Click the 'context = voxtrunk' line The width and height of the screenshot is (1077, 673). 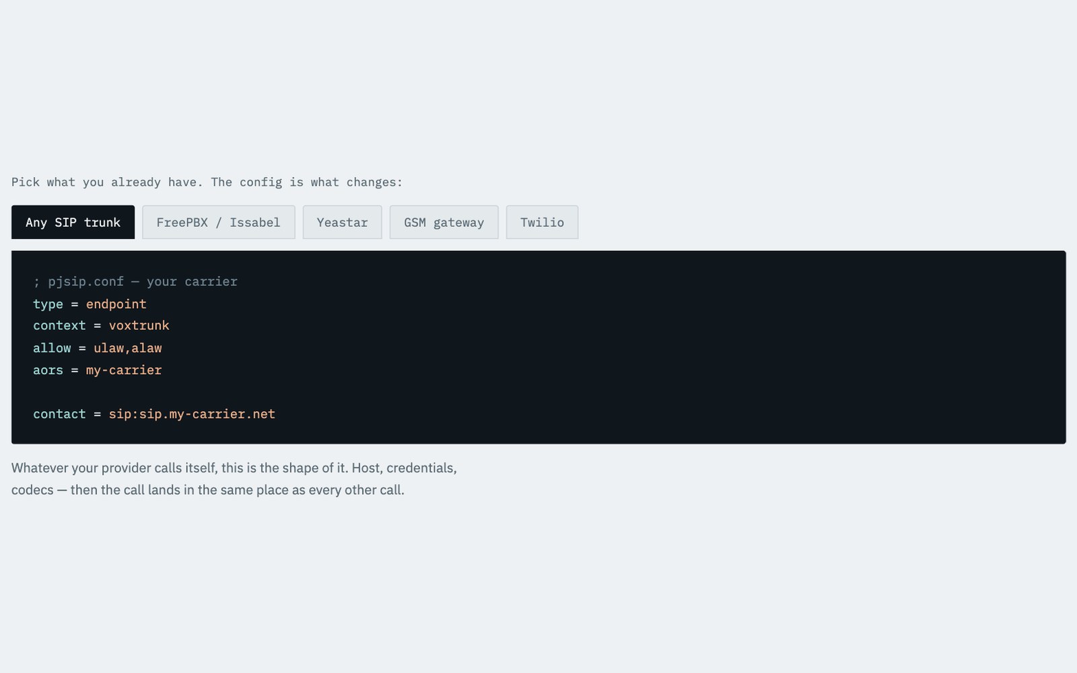point(101,326)
